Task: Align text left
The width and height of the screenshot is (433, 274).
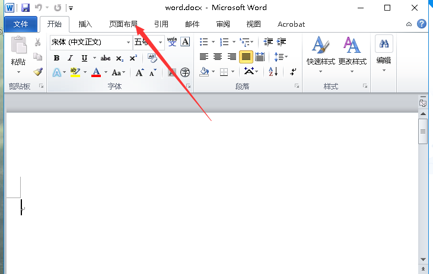Action: pyautogui.click(x=204, y=56)
